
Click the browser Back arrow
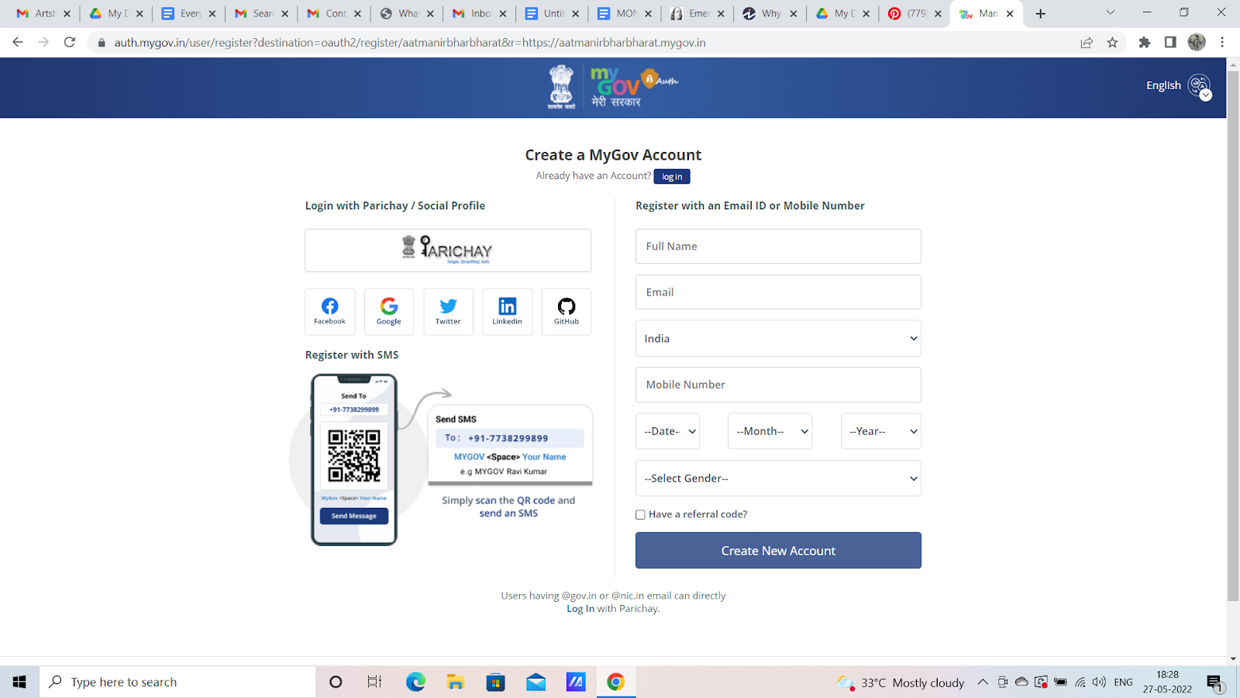tap(18, 42)
